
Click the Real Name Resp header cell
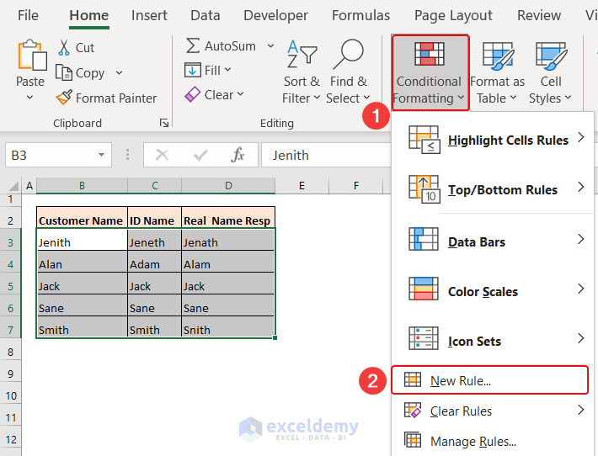tap(228, 218)
